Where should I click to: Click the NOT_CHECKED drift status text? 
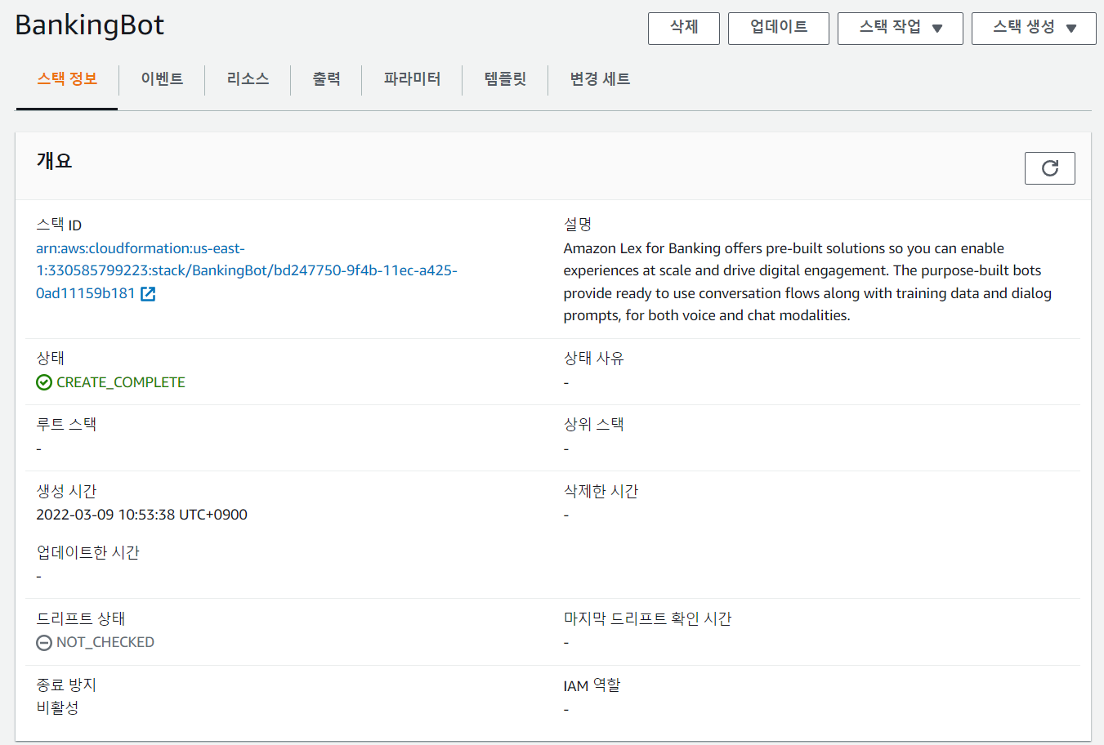click(x=105, y=643)
